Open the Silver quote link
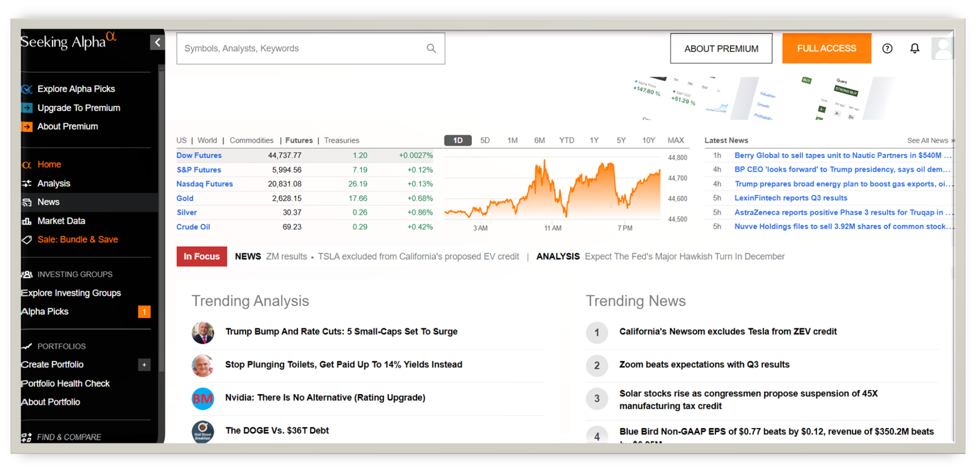This screenshot has height=472, width=976. click(186, 212)
